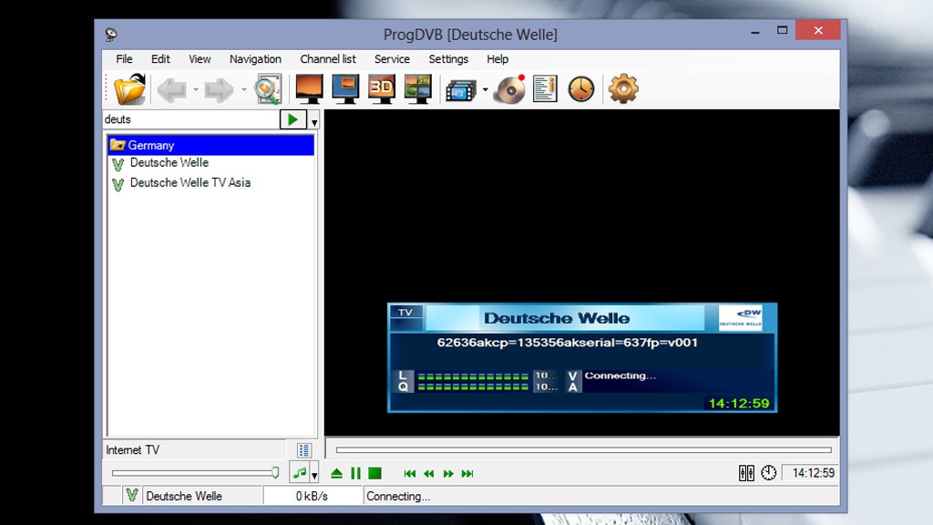The width and height of the screenshot is (933, 525).
Task: Click the open file folder icon
Action: (129, 89)
